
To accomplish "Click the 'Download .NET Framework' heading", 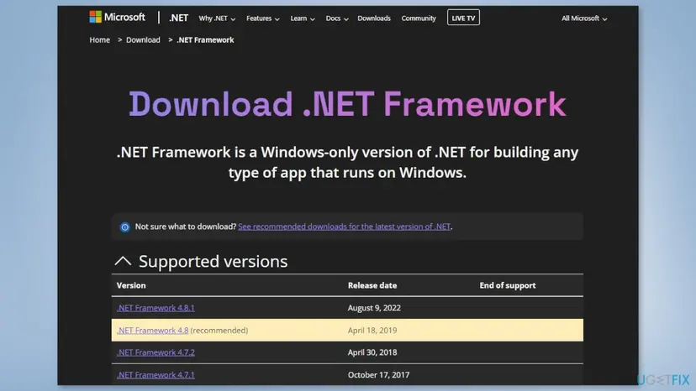I will pyautogui.click(x=347, y=104).
